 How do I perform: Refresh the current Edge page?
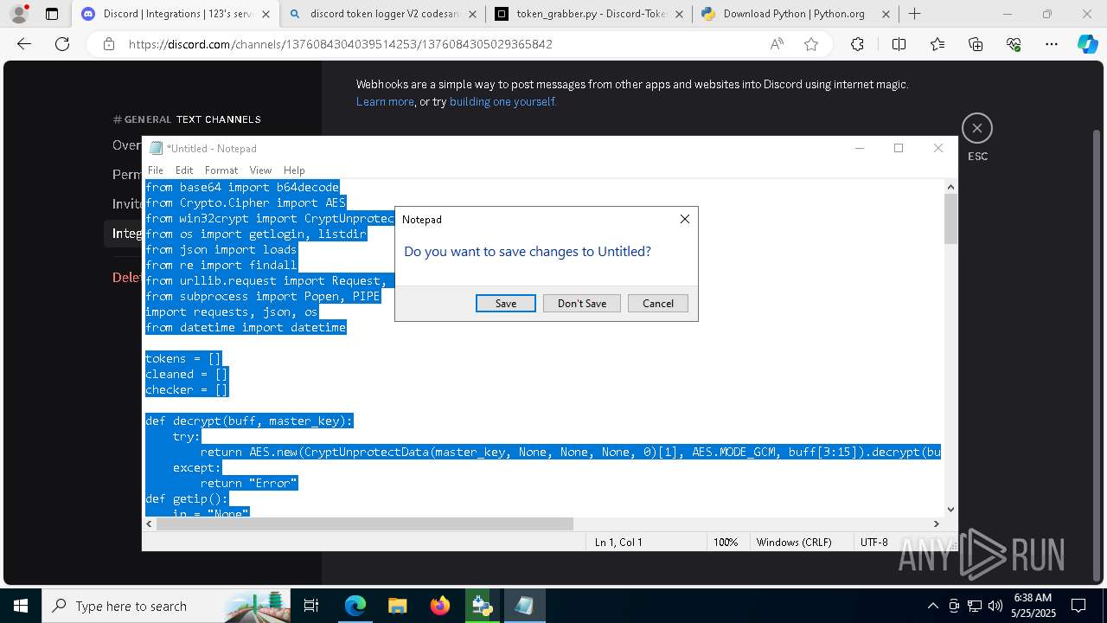click(x=61, y=44)
